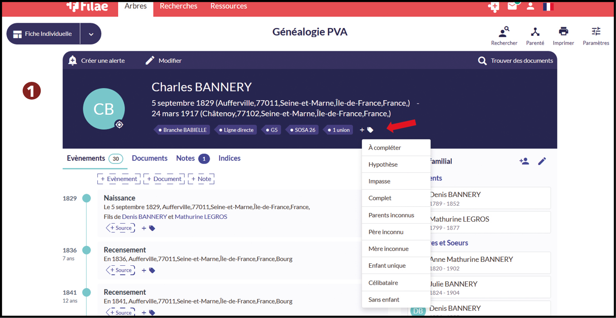Click the Fiche Individuelle button

pyautogui.click(x=43, y=34)
